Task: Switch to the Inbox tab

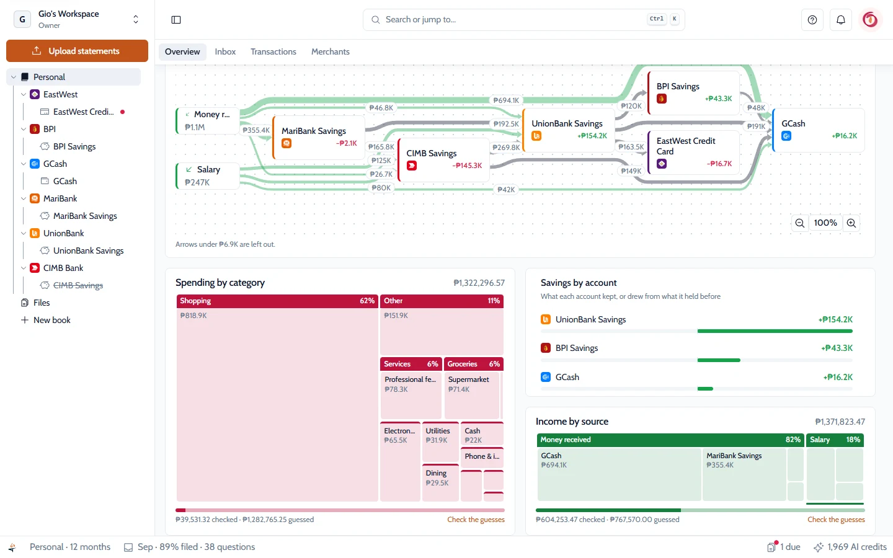Action: coord(225,51)
